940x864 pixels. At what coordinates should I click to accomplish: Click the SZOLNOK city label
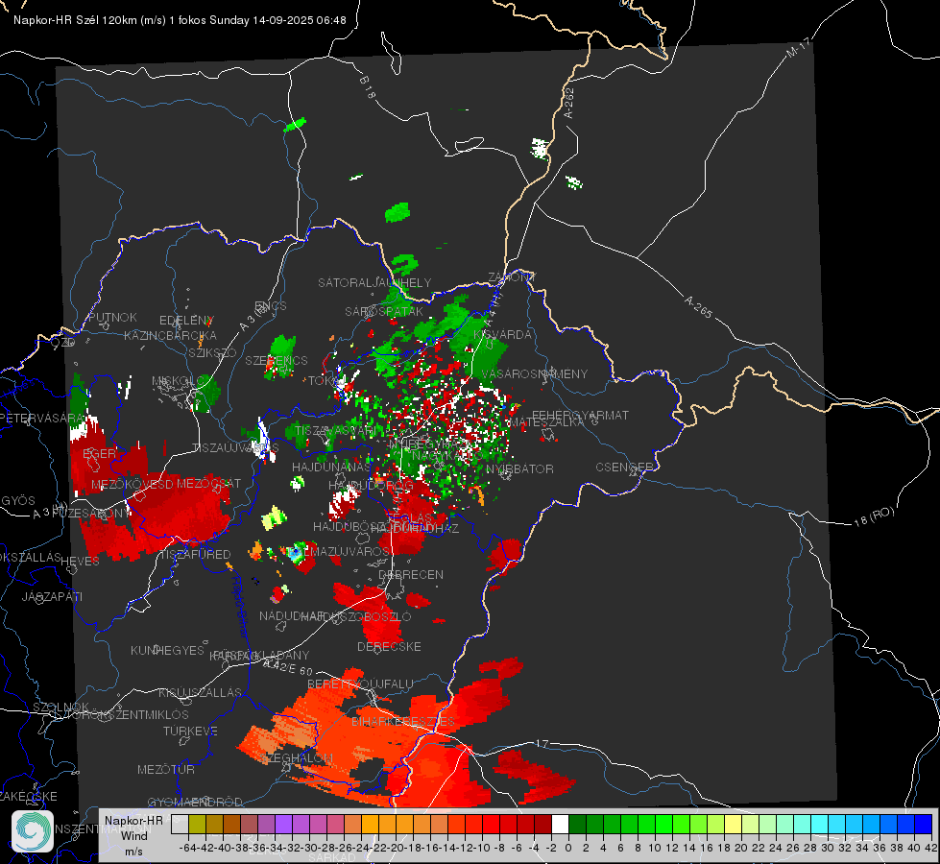point(60,708)
